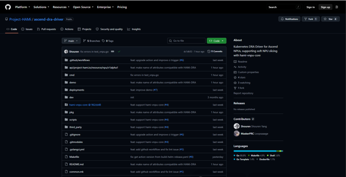Viewport: 346px width, 177px height.
Task: Open the scripts folder
Action: pyautogui.click(x=73, y=120)
